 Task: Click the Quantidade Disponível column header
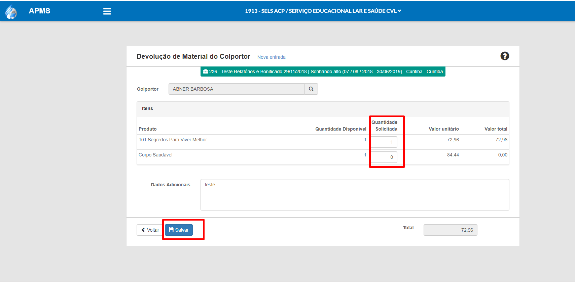[341, 129]
